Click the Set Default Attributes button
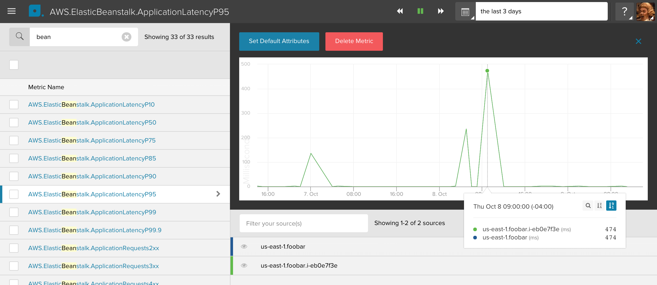 [279, 41]
